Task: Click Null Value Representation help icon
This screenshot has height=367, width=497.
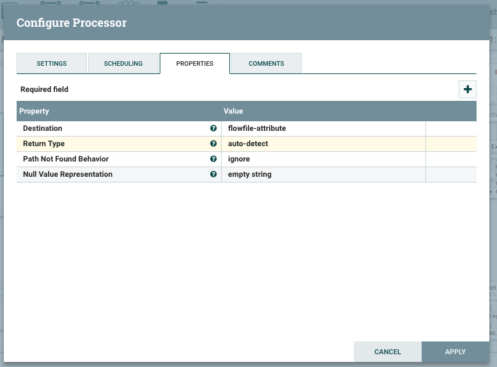Action: coord(213,174)
